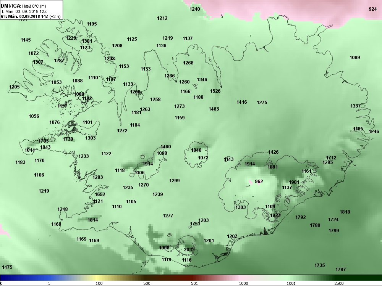This screenshot has height=286, width=382.
Task: Select the 1277 value in south-central Iceland
Action: click(168, 216)
